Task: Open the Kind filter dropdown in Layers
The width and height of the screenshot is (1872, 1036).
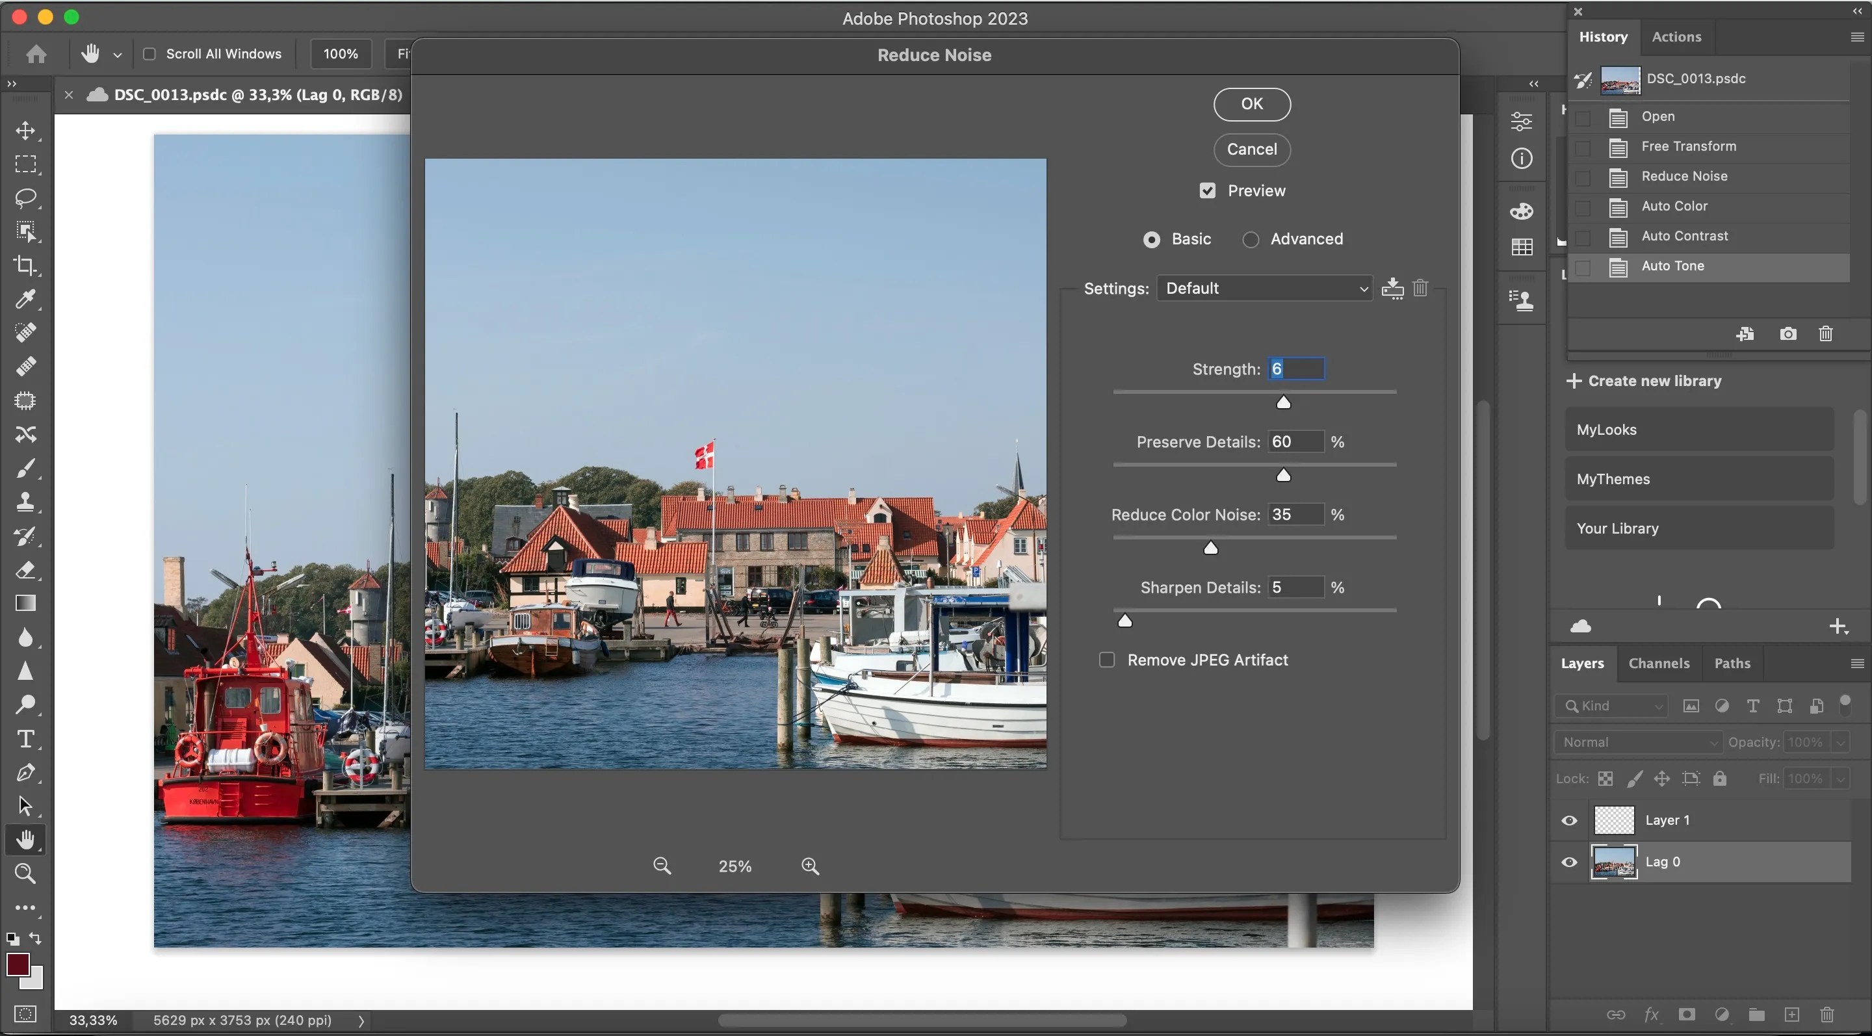Action: point(1611,705)
